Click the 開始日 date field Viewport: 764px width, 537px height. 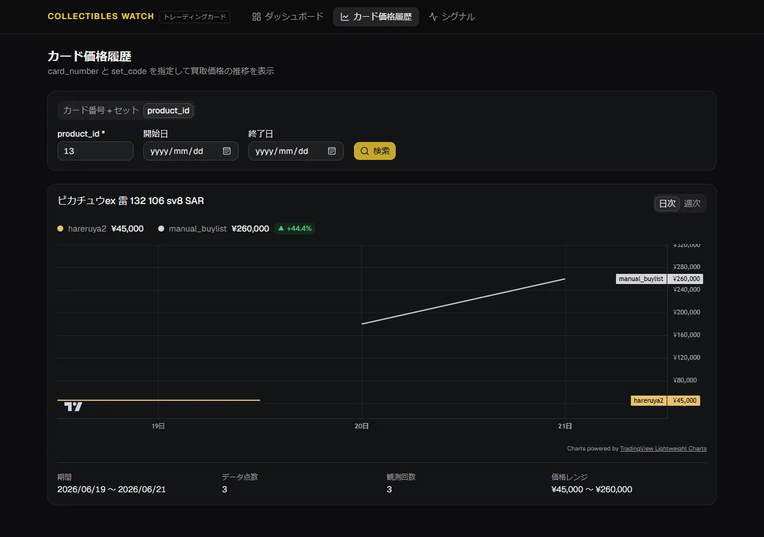[x=191, y=151]
